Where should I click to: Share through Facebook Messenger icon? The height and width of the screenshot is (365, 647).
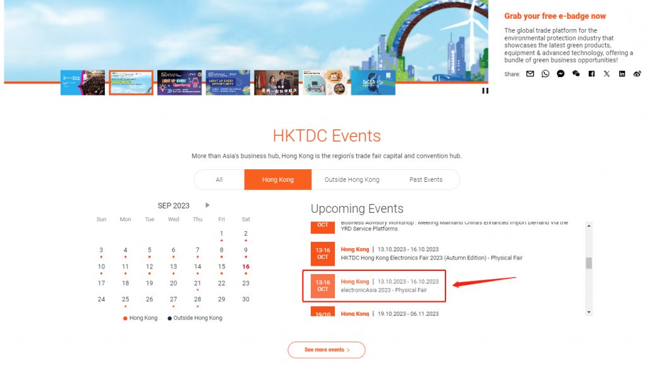tap(560, 74)
